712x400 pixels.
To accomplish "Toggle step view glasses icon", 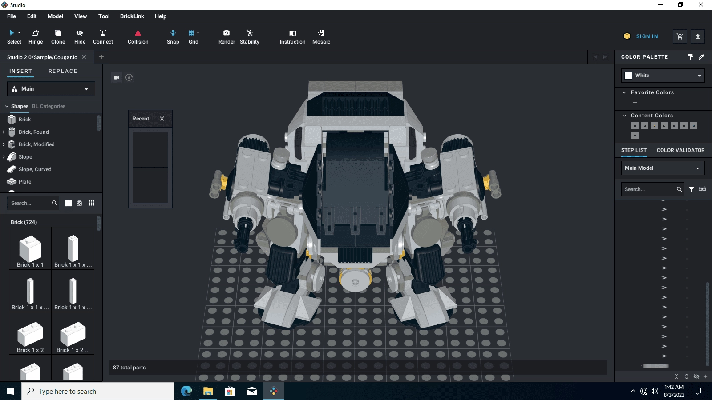I will coord(702,189).
